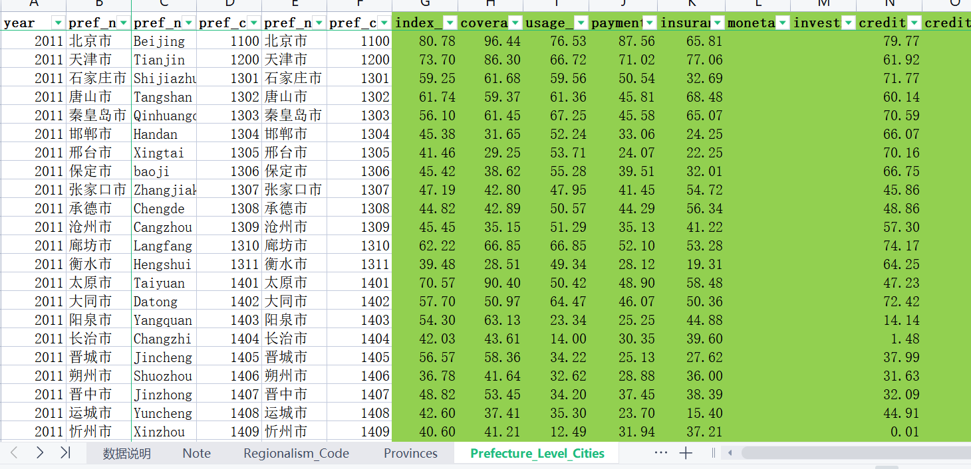Select the Xinzhou cell

click(164, 432)
